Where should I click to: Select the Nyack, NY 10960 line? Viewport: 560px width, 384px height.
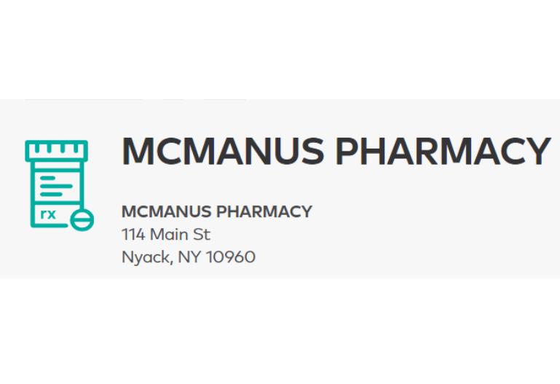pyautogui.click(x=189, y=257)
